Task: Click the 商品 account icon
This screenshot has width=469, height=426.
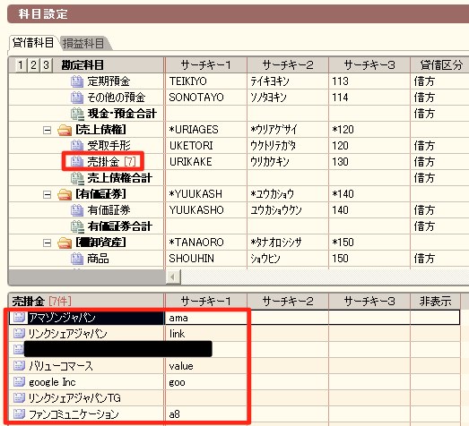Action: coord(77,259)
